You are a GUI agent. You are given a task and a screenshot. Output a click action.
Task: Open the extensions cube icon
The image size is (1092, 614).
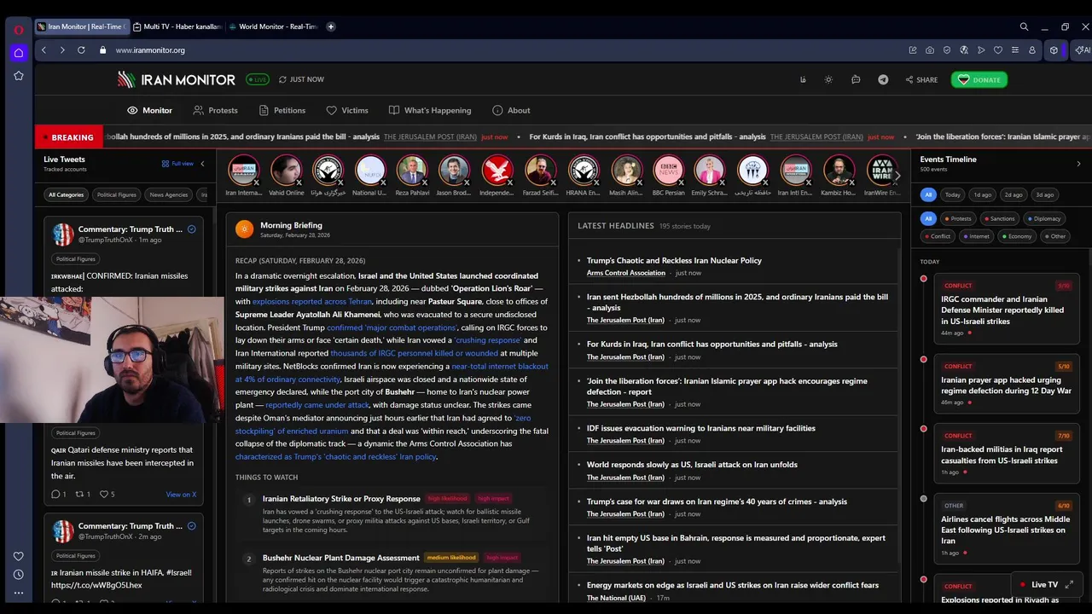pyautogui.click(x=1054, y=50)
